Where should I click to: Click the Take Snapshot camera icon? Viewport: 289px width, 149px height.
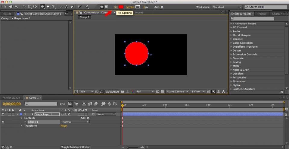tap(123, 91)
